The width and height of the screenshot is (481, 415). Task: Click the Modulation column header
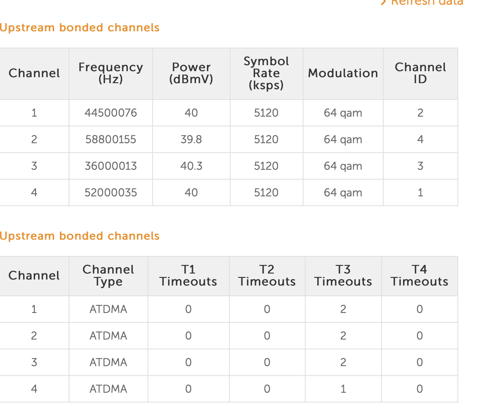tap(343, 73)
